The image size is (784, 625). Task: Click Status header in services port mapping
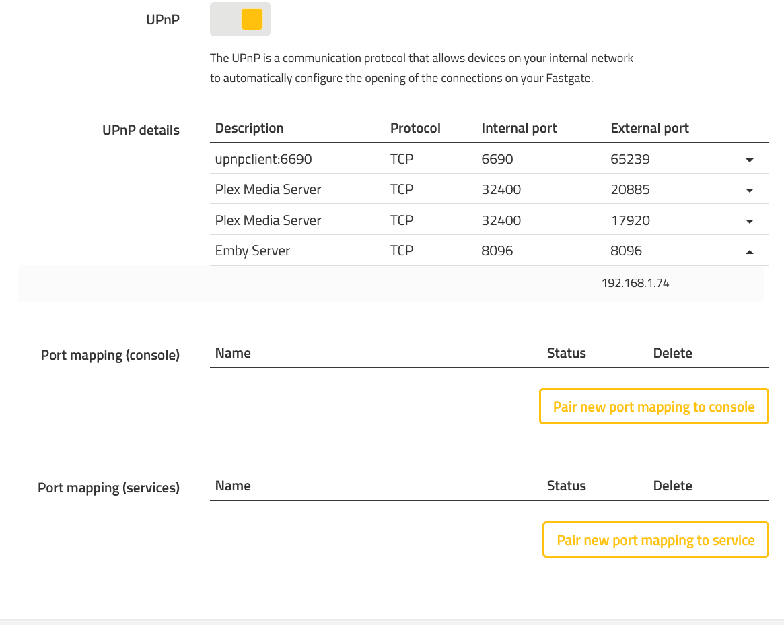click(x=566, y=486)
